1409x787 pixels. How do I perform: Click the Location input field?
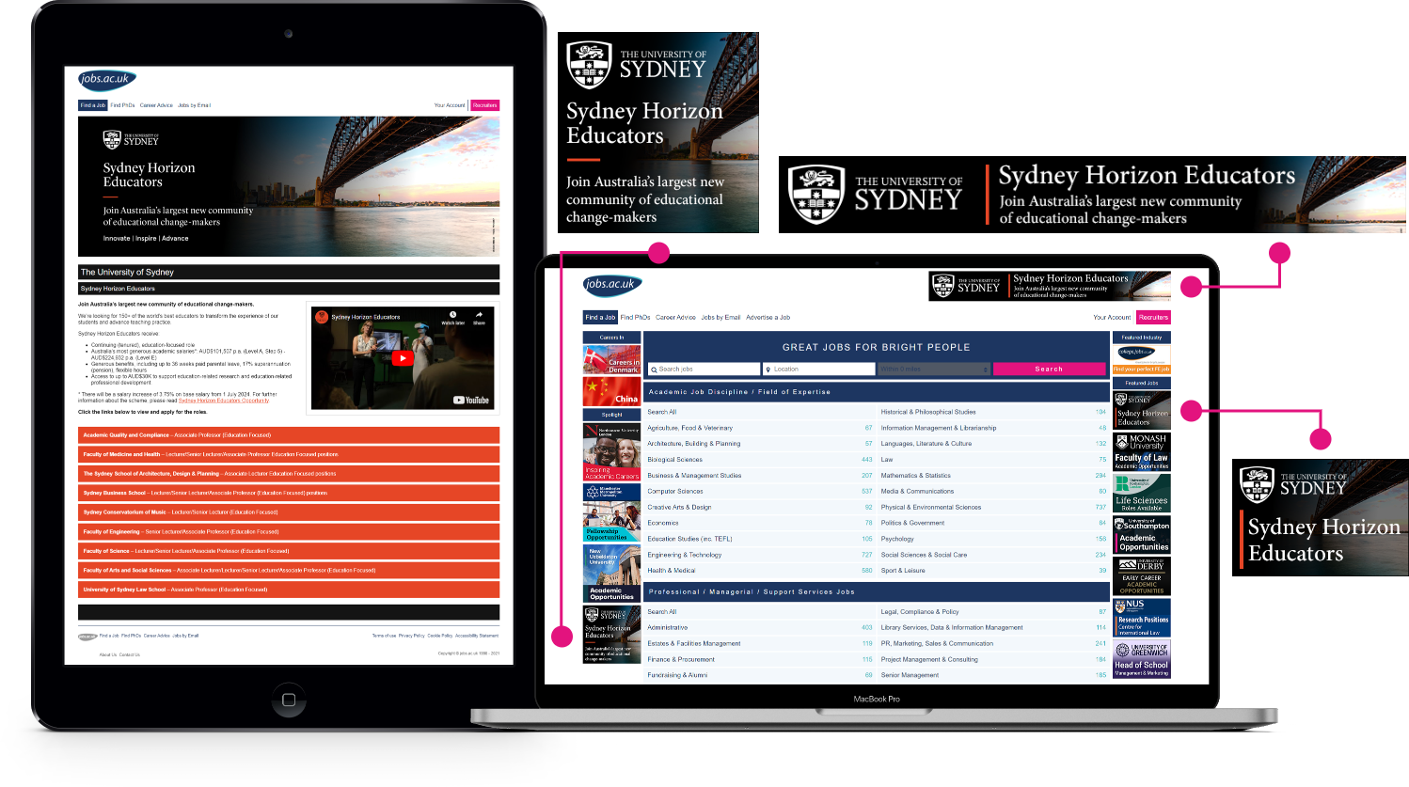pyautogui.click(x=819, y=370)
